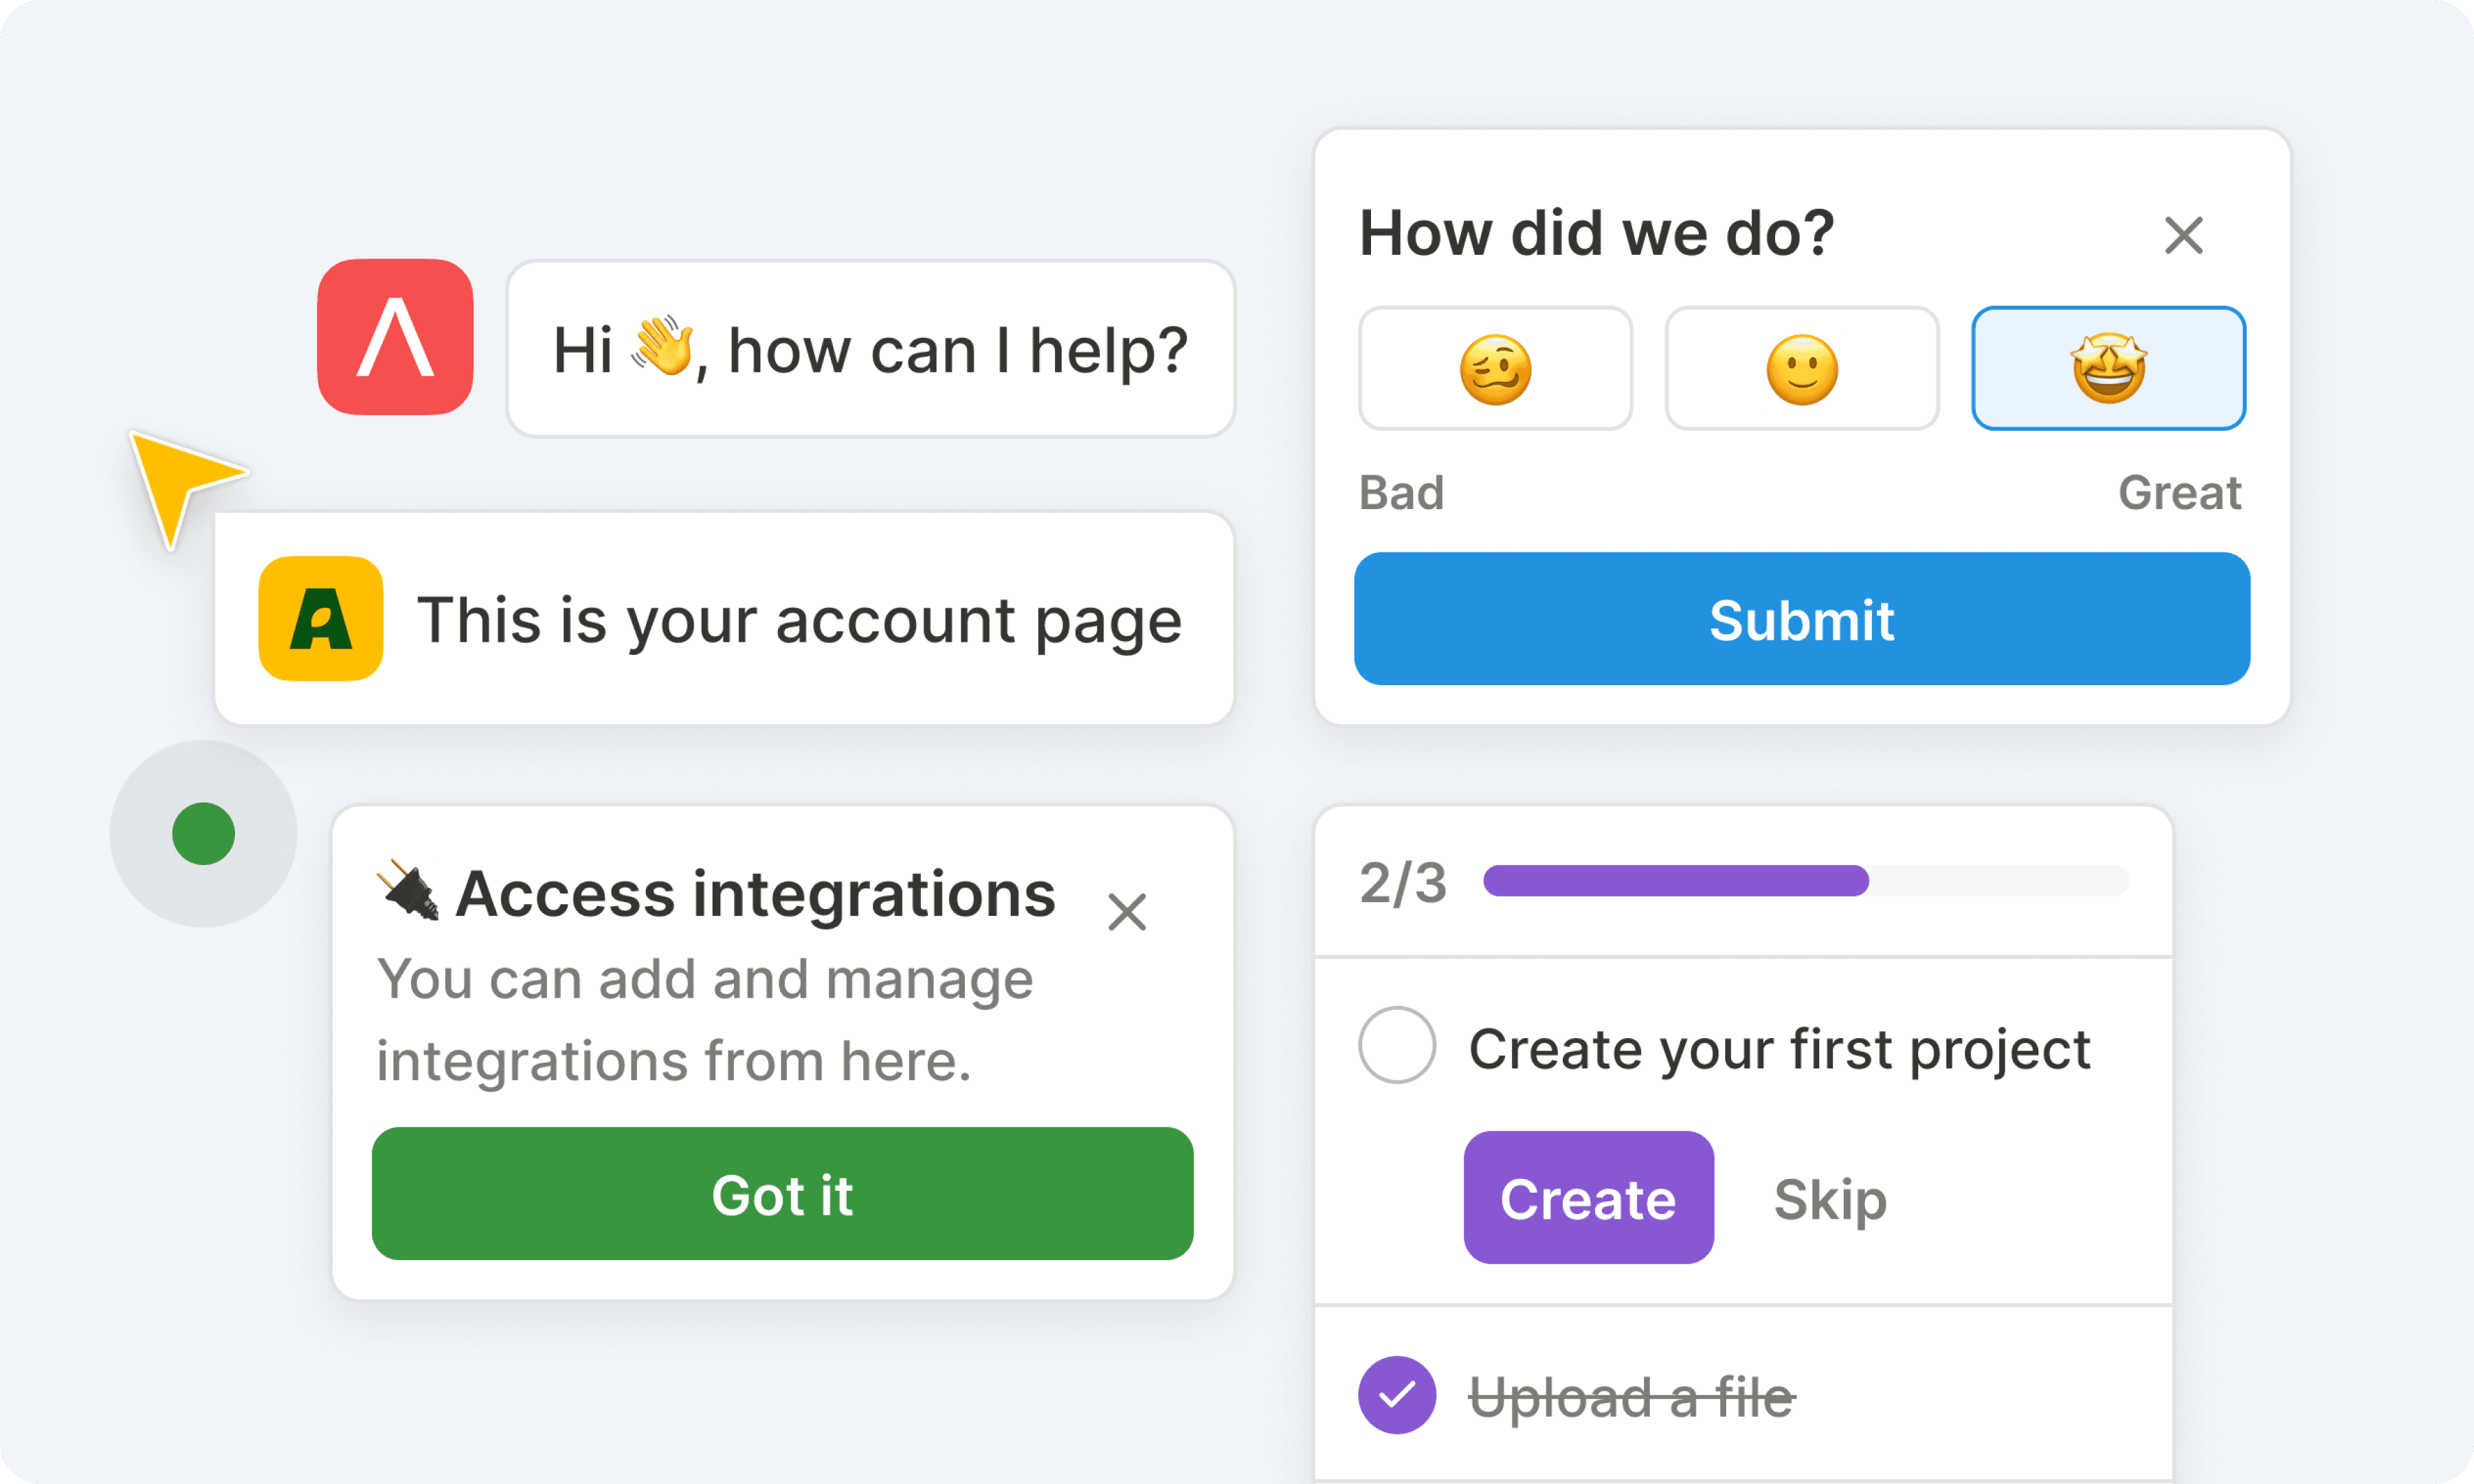The image size is (2474, 1484).
Task: Click the plug icon beside Access integrations
Action: (x=408, y=890)
